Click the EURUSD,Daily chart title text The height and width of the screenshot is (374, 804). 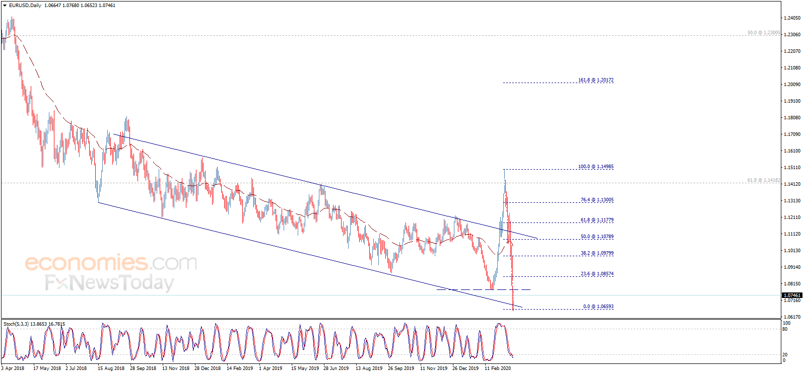coord(25,6)
